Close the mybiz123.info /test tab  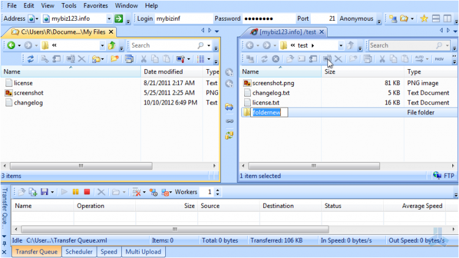click(321, 32)
